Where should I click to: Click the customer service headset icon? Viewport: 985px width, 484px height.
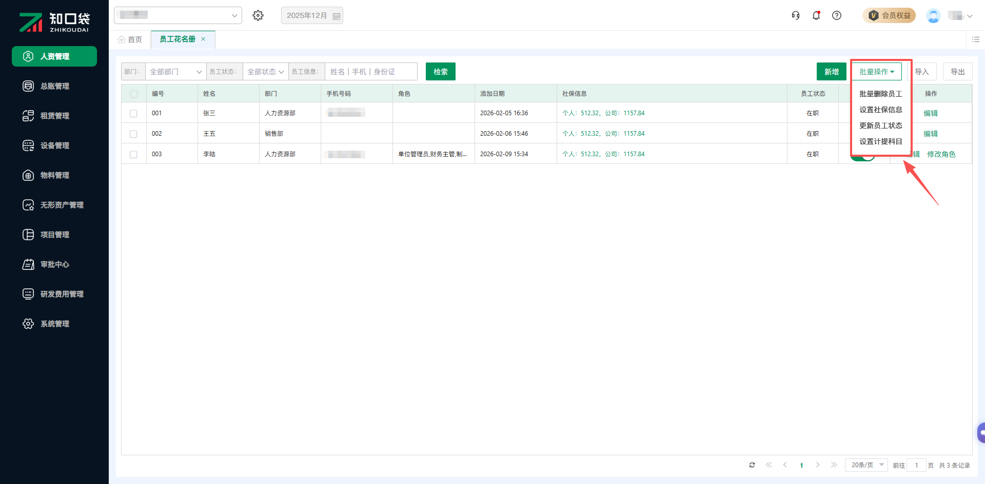pos(796,15)
